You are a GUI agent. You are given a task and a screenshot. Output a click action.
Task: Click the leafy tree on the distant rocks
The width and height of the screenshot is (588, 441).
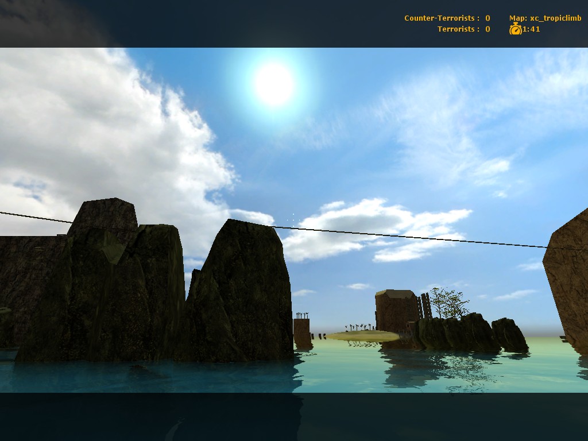point(447,301)
